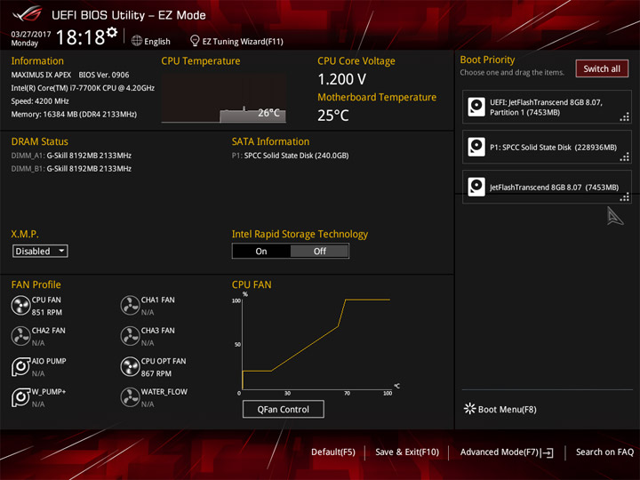
Task: Click the Advanced Mode exit arrow icon
Action: [x=548, y=452]
